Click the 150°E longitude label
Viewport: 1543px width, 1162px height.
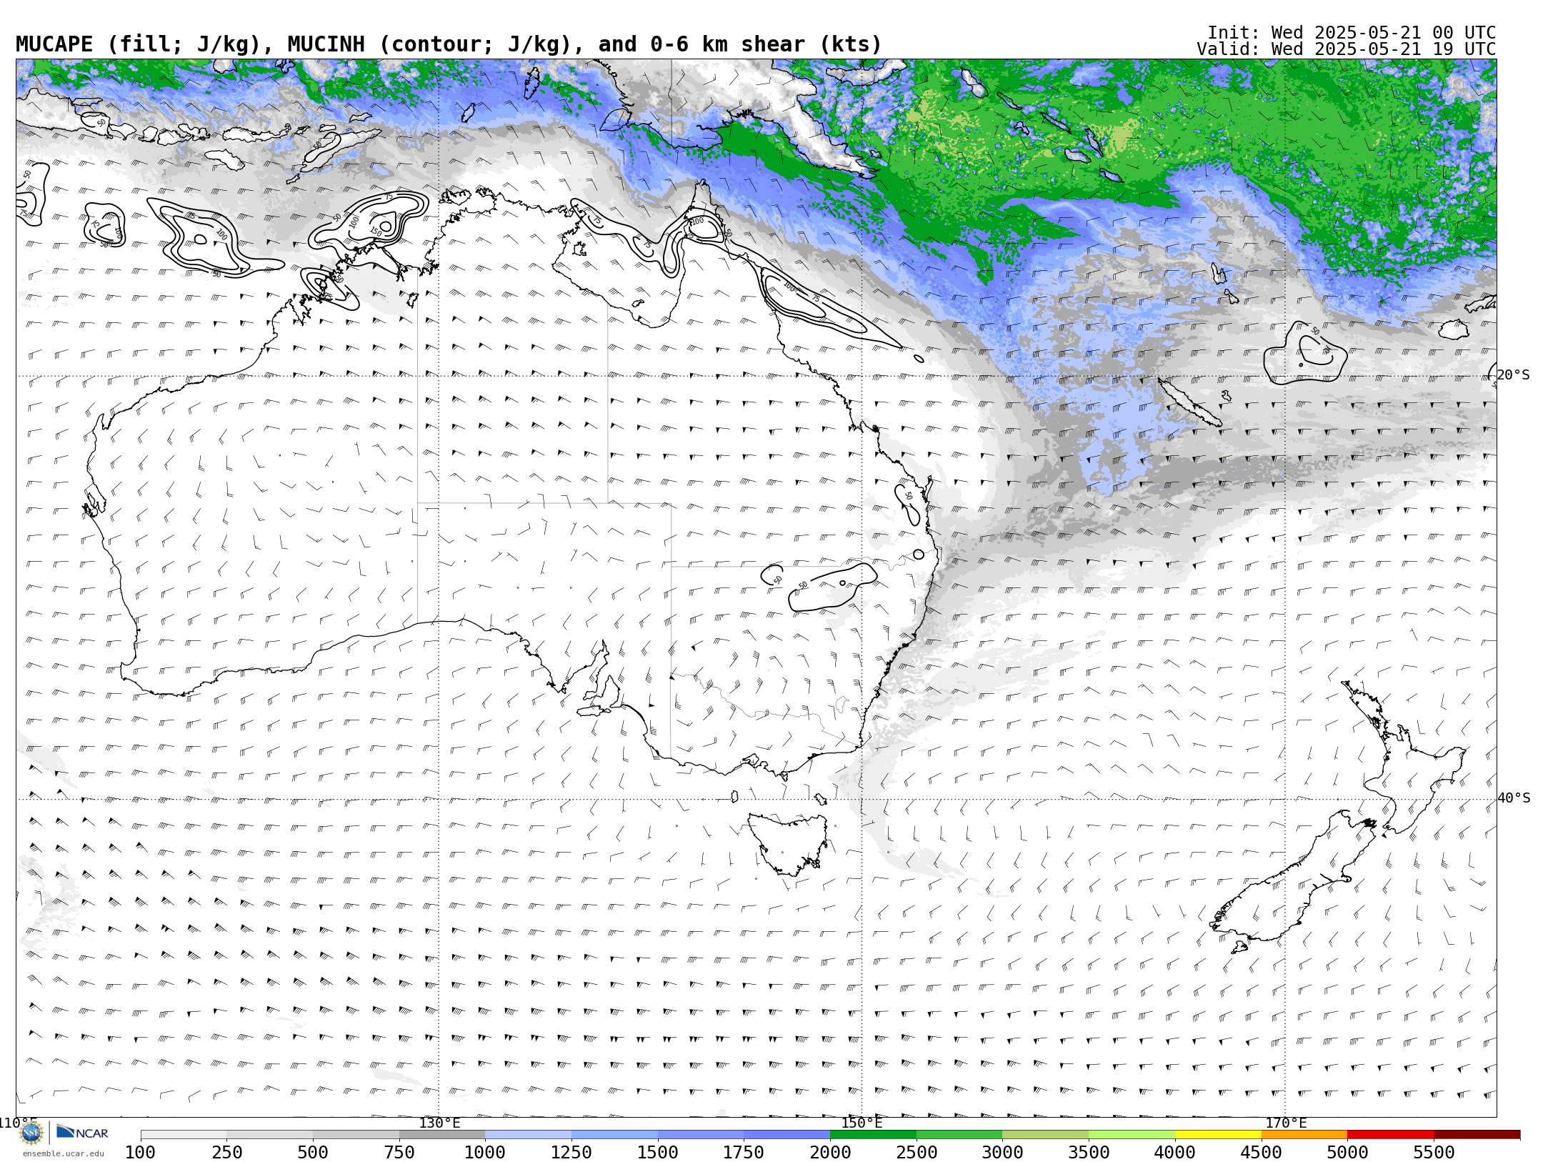862,1123
